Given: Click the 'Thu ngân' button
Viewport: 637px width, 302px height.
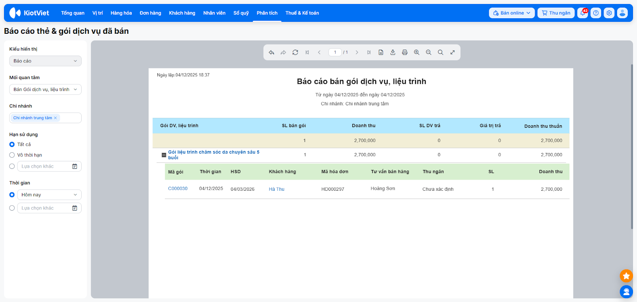Looking at the screenshot, I should (x=556, y=13).
